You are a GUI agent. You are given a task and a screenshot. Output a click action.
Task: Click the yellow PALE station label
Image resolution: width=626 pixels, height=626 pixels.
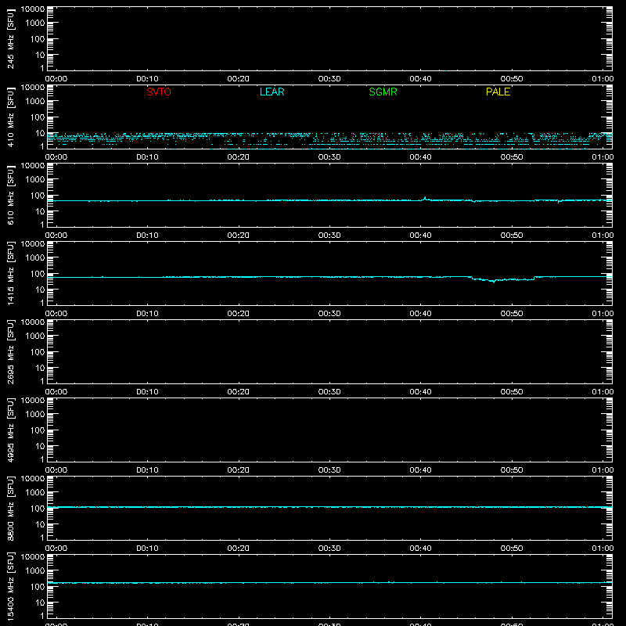pos(498,92)
